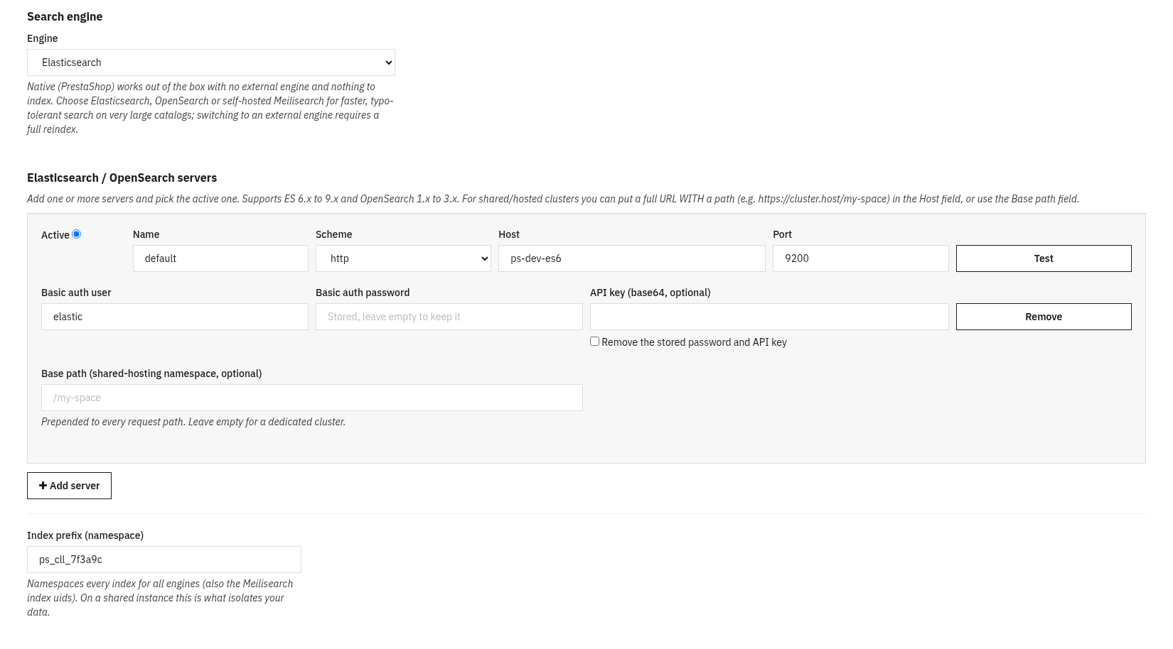Screen dimensions: 1173x649
Task: Focus the Name field containing default
Action: click(220, 258)
